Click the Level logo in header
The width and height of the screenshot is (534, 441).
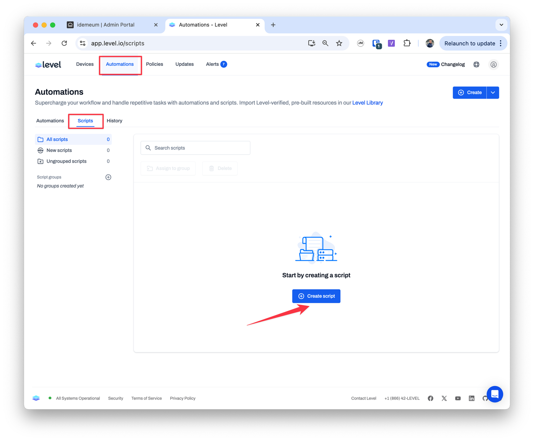(x=48, y=64)
